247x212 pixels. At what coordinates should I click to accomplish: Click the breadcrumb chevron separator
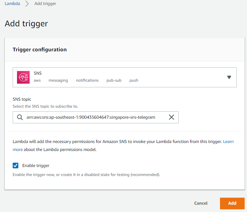point(27,4)
